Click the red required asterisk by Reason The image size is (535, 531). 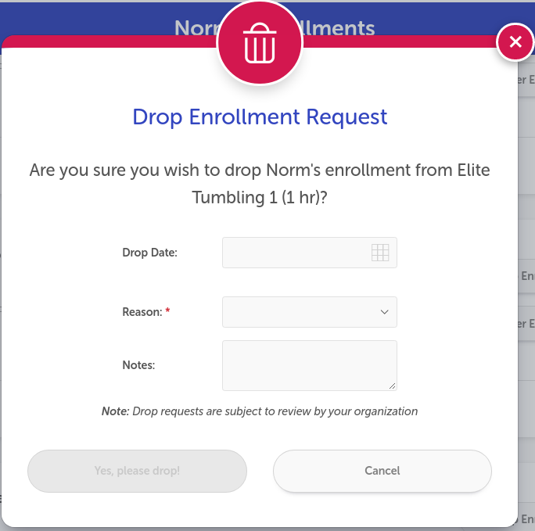click(x=167, y=310)
